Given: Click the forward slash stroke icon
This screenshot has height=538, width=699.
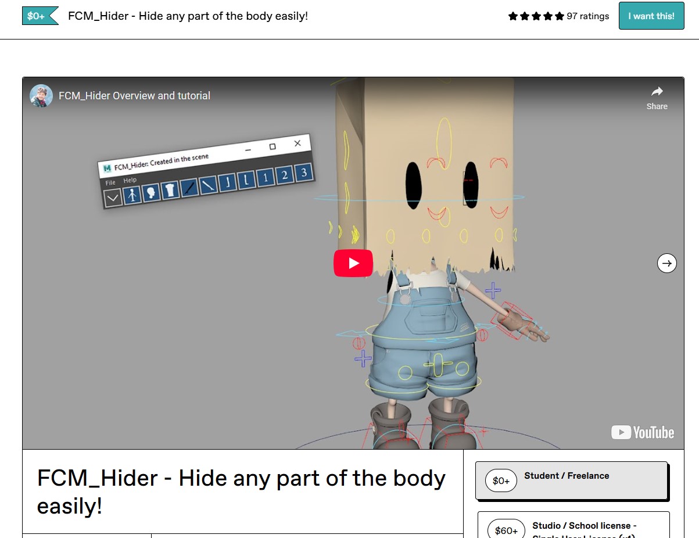Looking at the screenshot, I should [188, 186].
